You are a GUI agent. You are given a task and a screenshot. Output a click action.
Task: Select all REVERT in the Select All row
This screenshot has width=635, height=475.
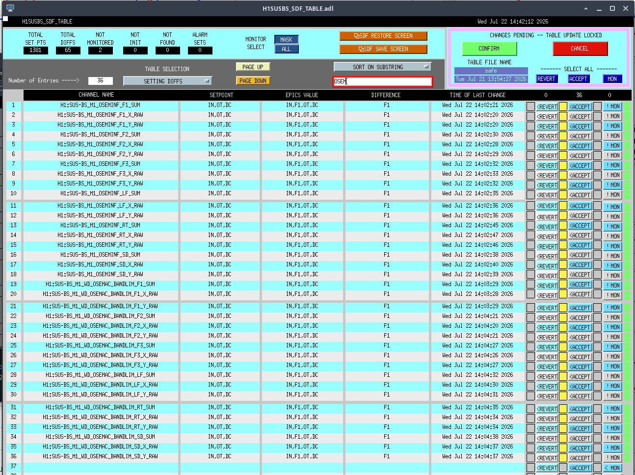546,79
